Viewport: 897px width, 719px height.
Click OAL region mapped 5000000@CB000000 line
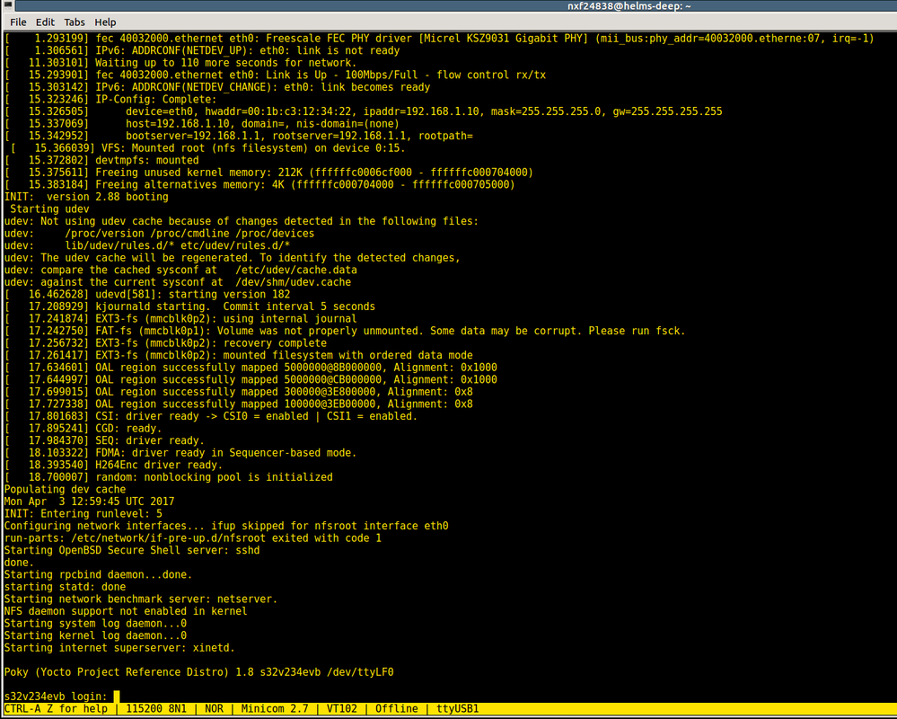(x=251, y=379)
